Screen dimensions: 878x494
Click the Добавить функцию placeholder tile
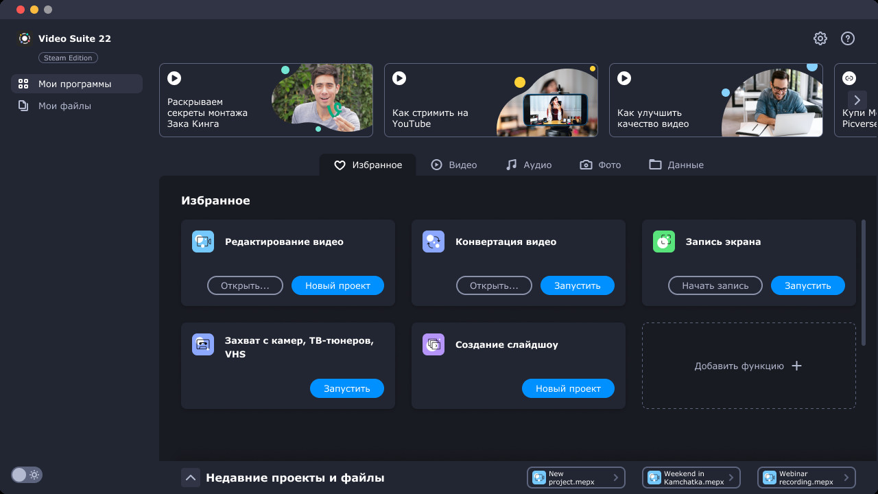[x=748, y=366]
